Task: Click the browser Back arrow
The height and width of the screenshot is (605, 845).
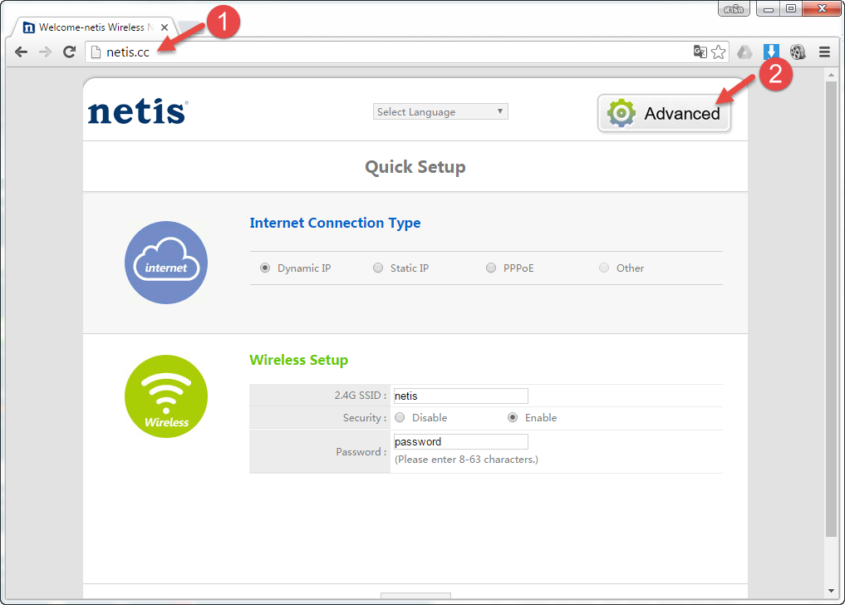Action: click(21, 52)
